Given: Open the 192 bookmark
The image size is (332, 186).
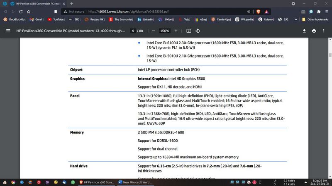Looking at the screenshot, I should (x=283, y=19).
